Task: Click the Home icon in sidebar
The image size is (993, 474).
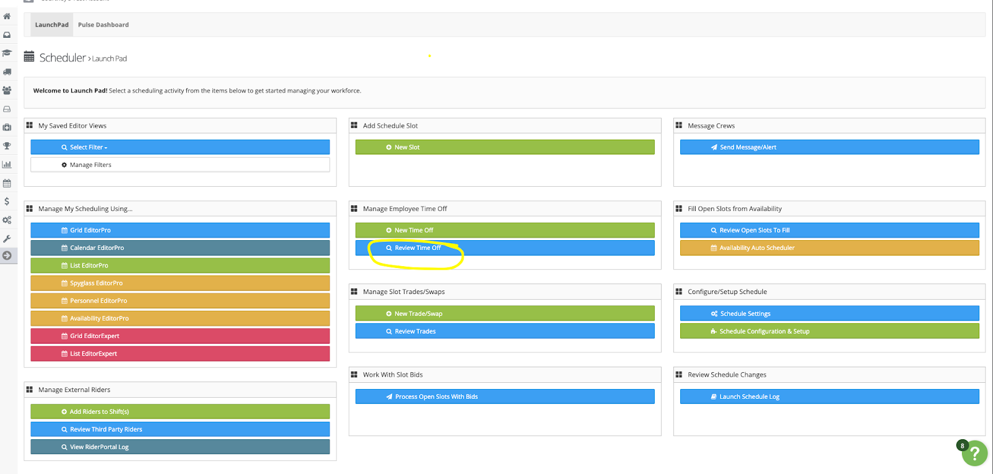Action: [x=7, y=16]
